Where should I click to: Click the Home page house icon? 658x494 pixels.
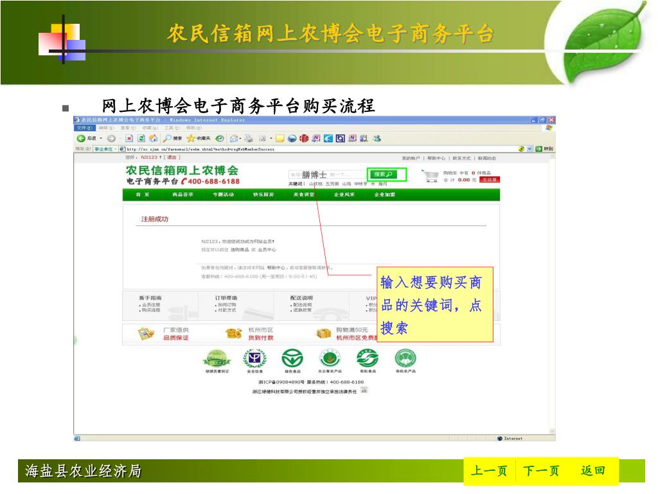coord(154,138)
